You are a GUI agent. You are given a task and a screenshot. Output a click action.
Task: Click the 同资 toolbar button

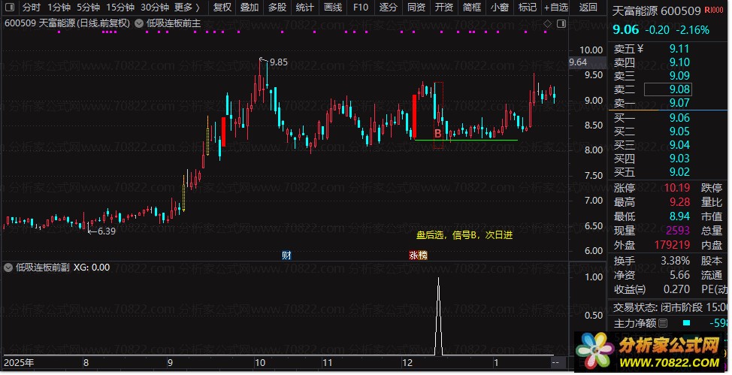point(416,8)
